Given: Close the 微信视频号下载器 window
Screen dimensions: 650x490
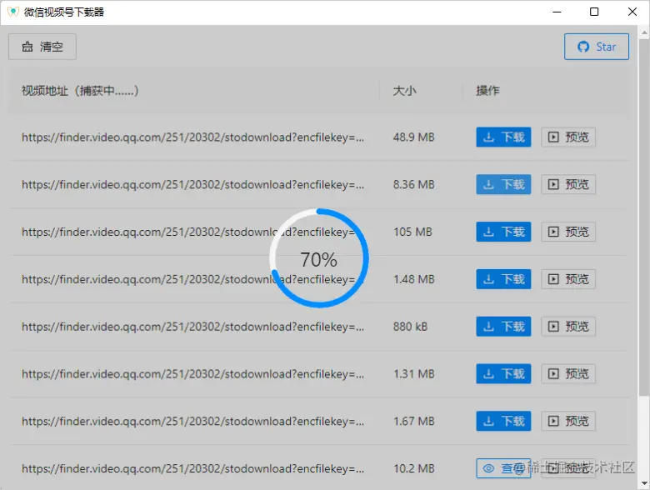Looking at the screenshot, I should coord(632,12).
